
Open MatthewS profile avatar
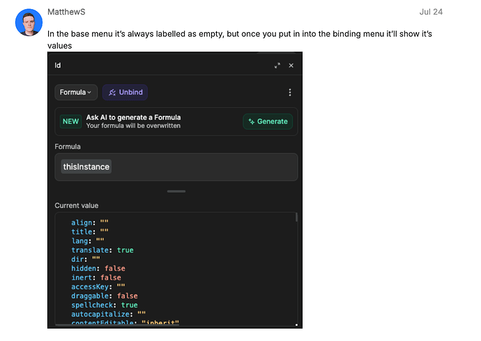click(x=29, y=22)
